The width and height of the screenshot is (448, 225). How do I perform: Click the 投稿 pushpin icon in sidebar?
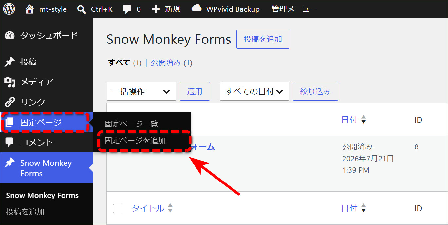(x=9, y=62)
